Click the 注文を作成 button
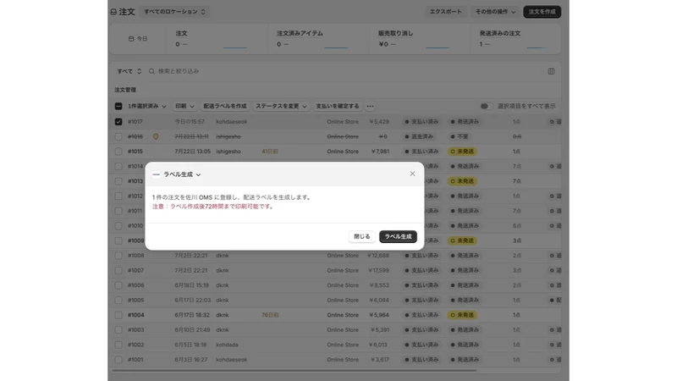The height and width of the screenshot is (381, 677). [x=542, y=12]
